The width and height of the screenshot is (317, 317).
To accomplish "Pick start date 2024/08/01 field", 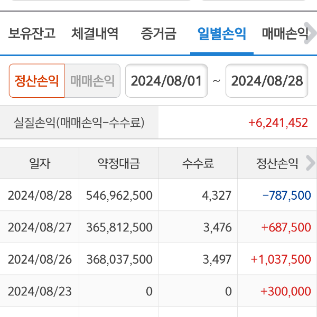I will (166, 81).
